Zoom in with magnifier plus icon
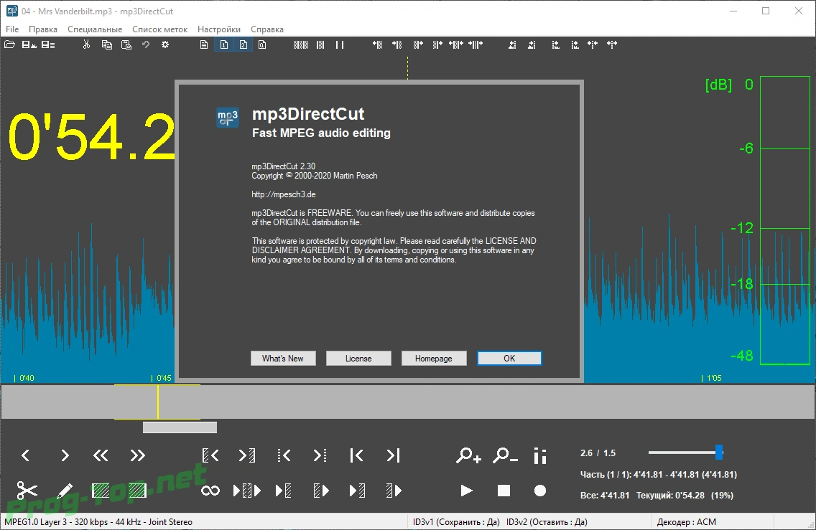 tap(468, 455)
